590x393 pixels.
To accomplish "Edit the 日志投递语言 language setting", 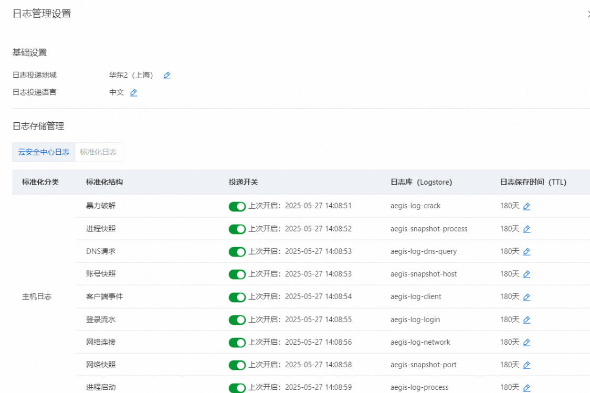I will click(x=133, y=92).
